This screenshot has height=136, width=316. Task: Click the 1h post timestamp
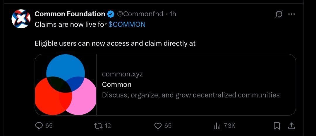pyautogui.click(x=173, y=14)
